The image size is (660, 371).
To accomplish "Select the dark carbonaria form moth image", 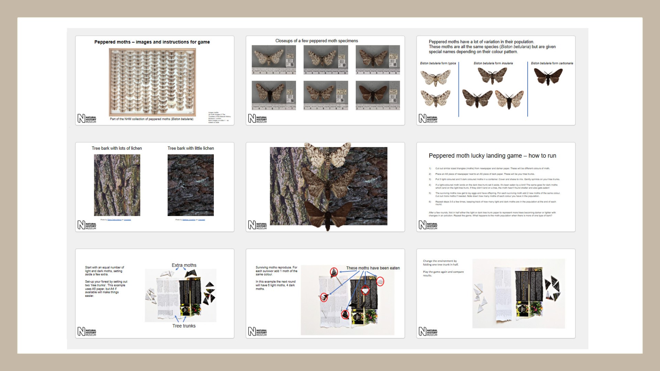I will click(548, 76).
